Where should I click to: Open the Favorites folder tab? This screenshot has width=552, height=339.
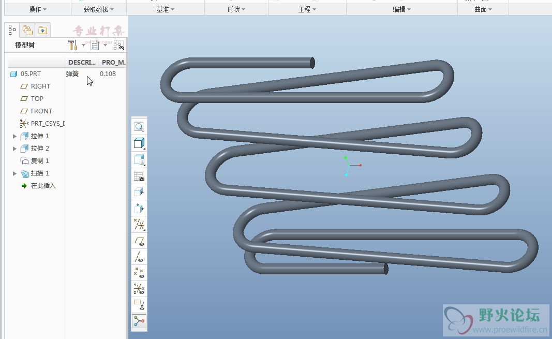42,30
